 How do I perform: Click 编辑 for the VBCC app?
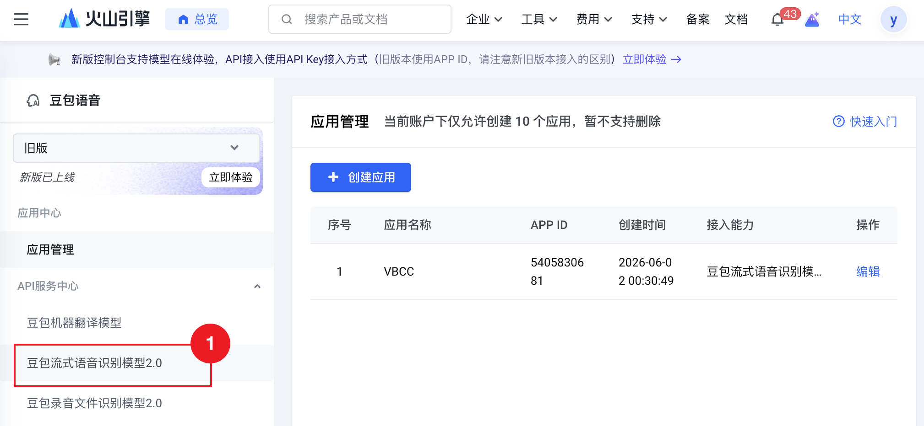click(x=868, y=272)
